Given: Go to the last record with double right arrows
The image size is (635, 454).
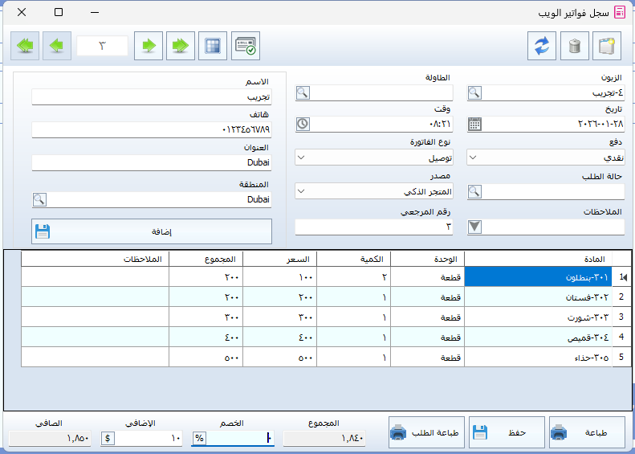Looking at the screenshot, I should tap(181, 46).
